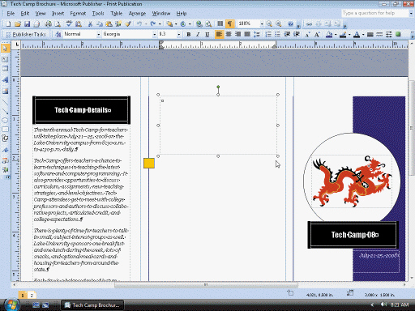Zoom in with the plus magnifier
The width and height of the screenshot is (415, 311).
(x=279, y=24)
